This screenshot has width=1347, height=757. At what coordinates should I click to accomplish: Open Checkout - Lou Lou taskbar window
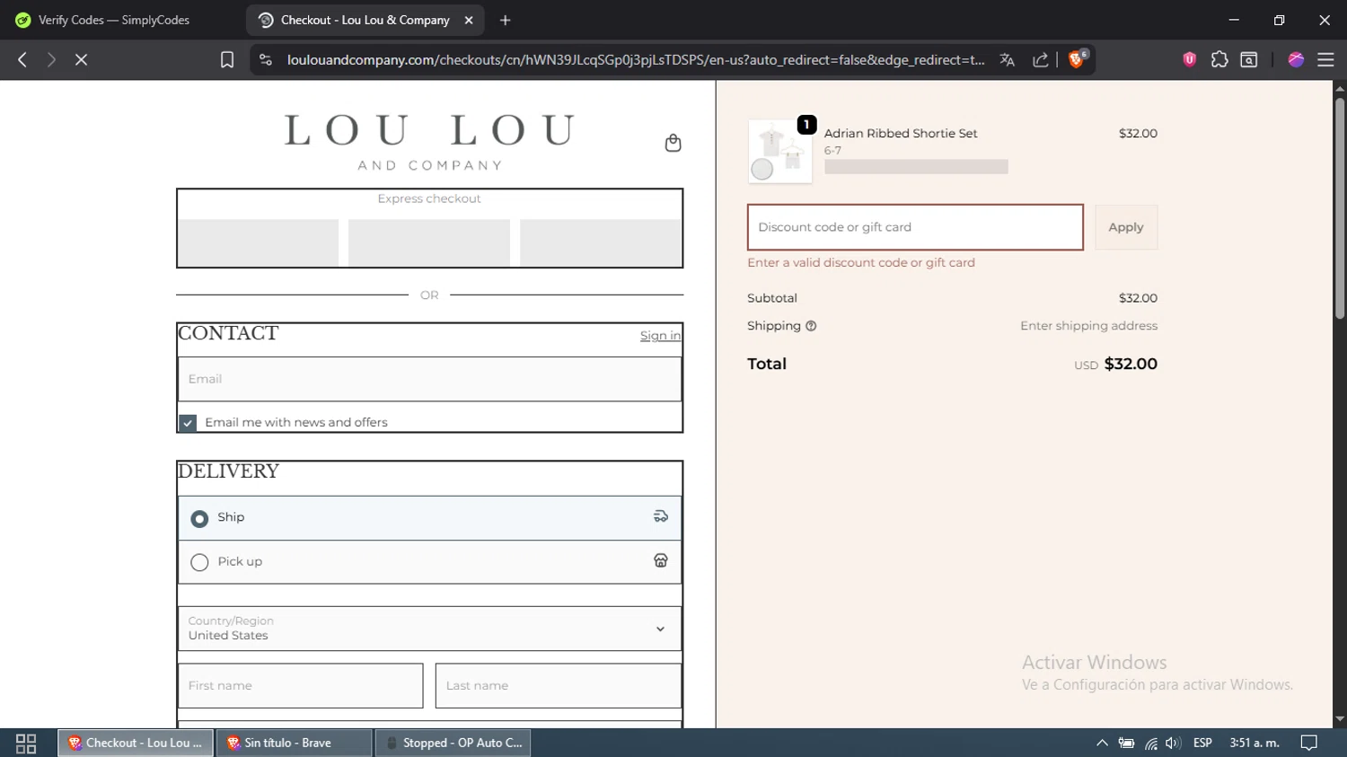click(136, 743)
